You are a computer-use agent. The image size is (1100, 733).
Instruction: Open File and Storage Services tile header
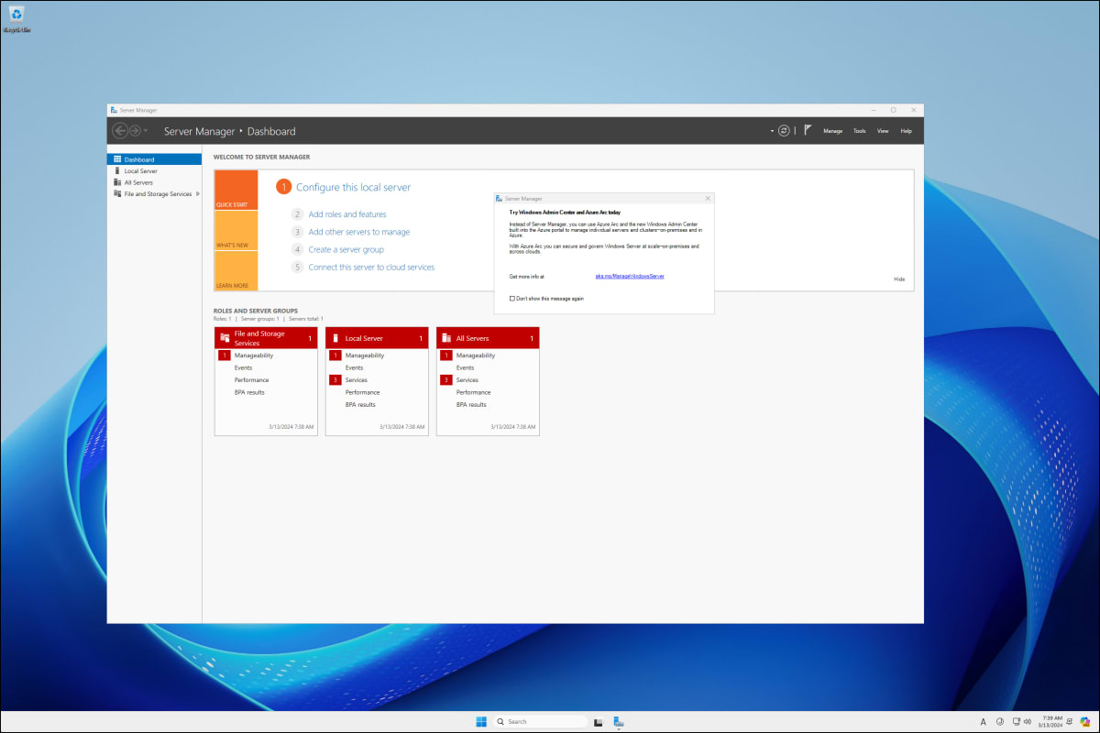click(266, 338)
